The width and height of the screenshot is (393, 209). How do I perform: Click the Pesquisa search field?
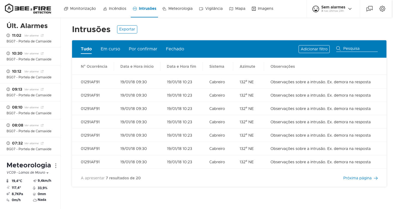[357, 49]
